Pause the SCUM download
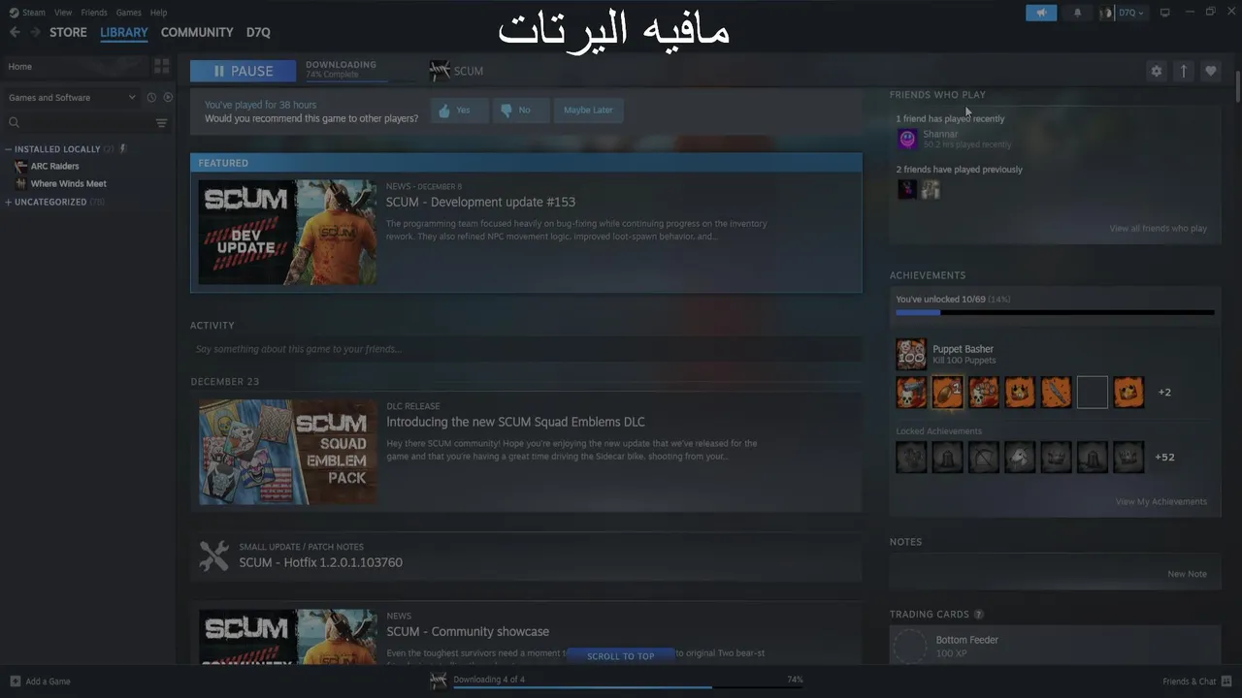The image size is (1242, 698). pos(244,71)
